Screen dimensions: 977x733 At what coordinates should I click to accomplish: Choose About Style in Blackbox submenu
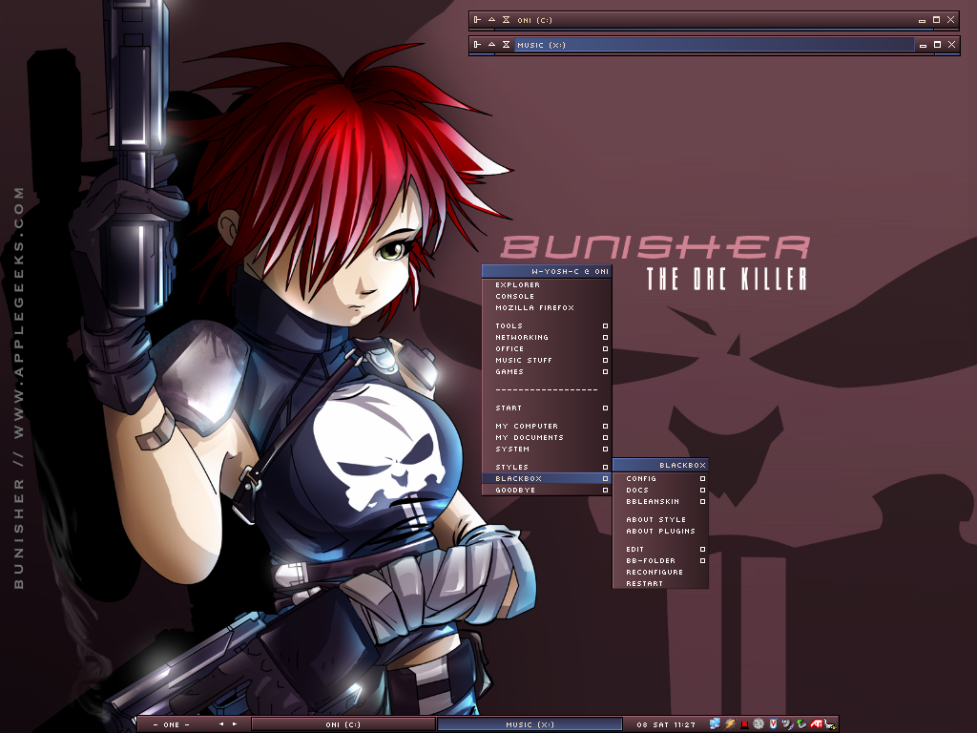tap(660, 520)
